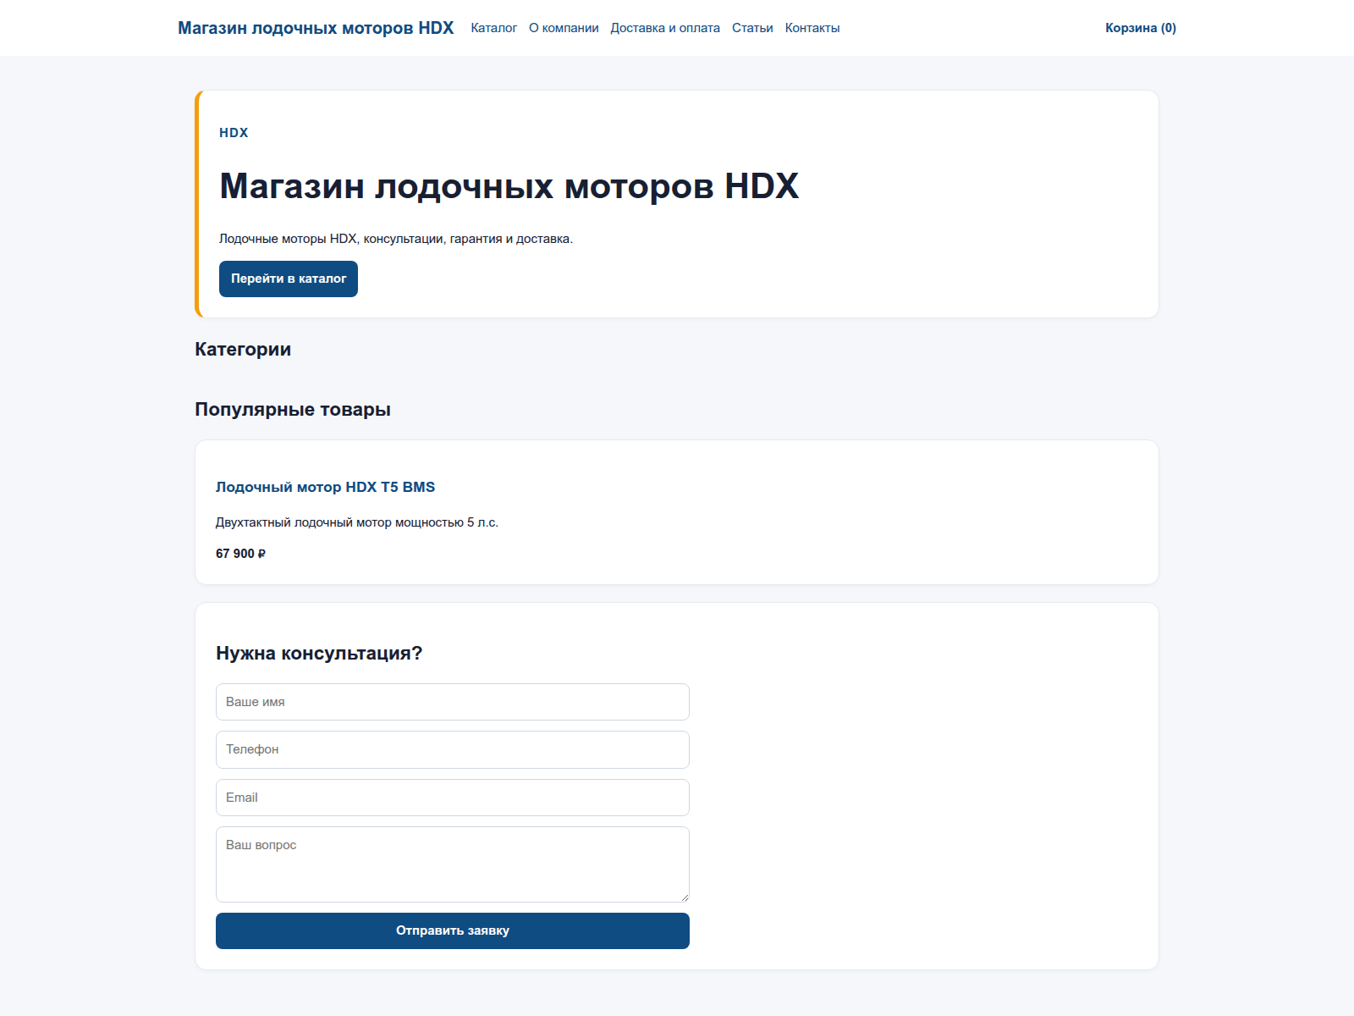
Task: Click into the Ваш вопрос textarea
Action: 453,864
